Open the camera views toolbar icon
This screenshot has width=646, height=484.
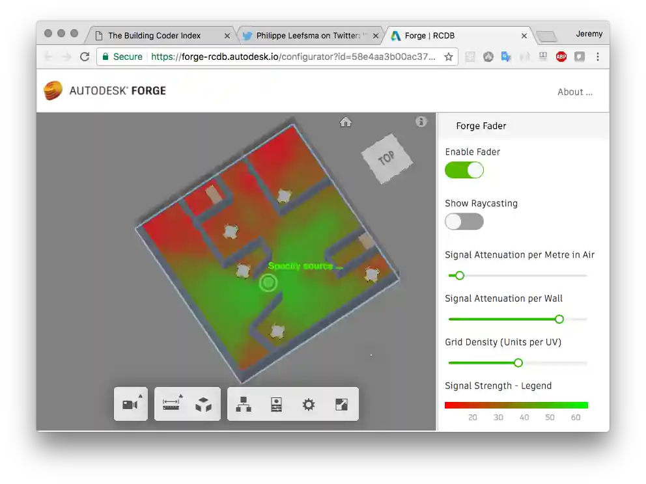(130, 403)
